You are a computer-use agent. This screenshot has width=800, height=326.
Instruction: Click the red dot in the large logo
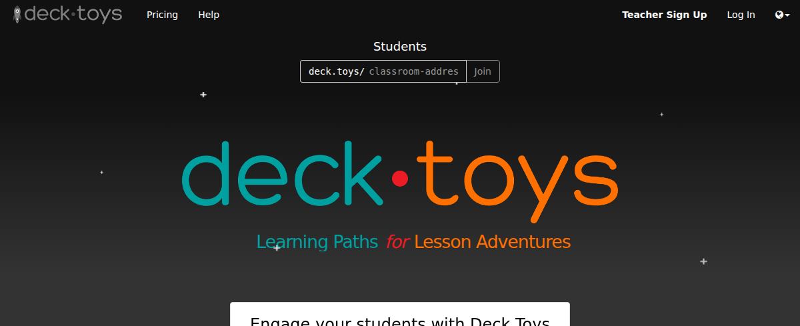point(400,178)
